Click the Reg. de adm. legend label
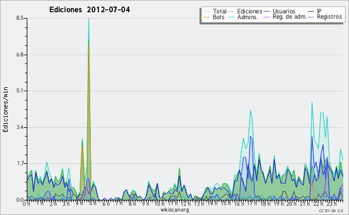This screenshot has height=215, width=349. [290, 17]
